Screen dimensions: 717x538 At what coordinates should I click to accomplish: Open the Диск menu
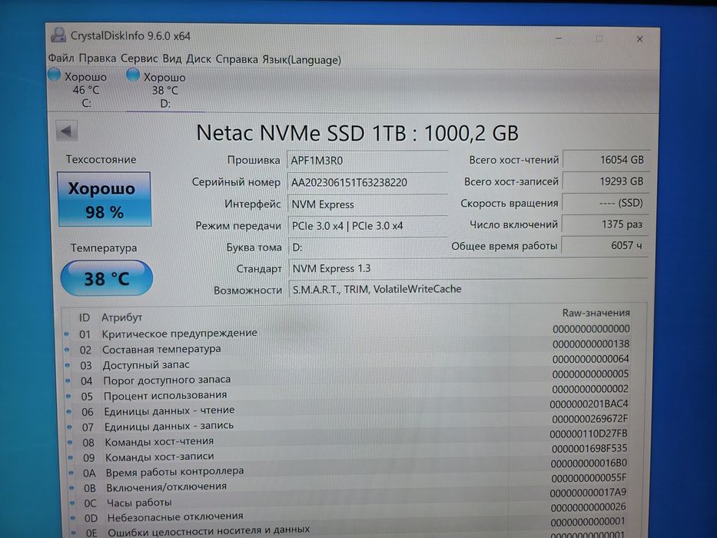tap(199, 59)
